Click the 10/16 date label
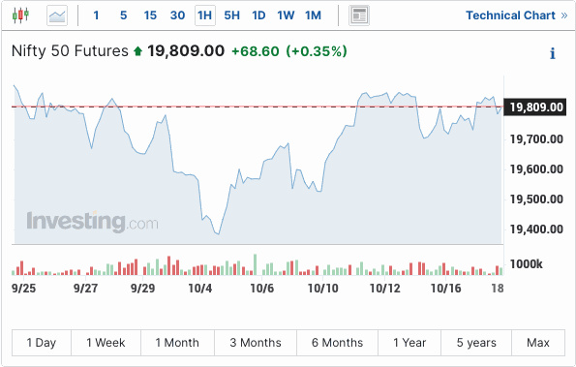 tap(445, 289)
